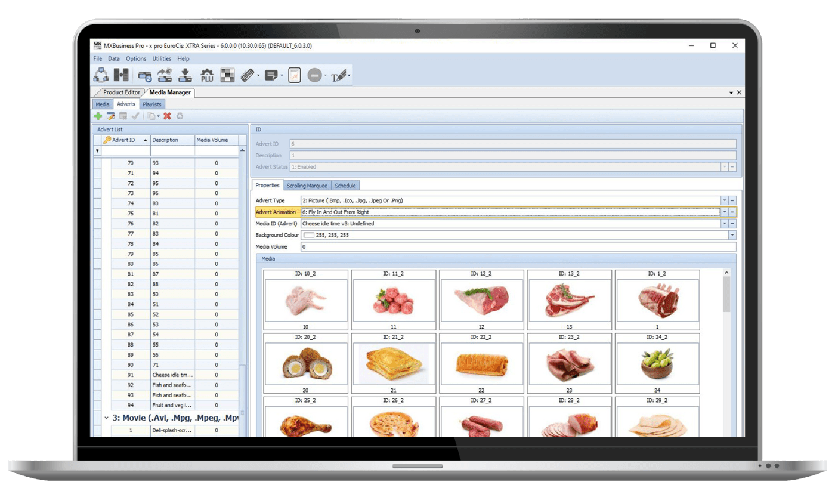835x482 pixels.
Task: Click the Background Colour white swatch
Action: pos(309,236)
